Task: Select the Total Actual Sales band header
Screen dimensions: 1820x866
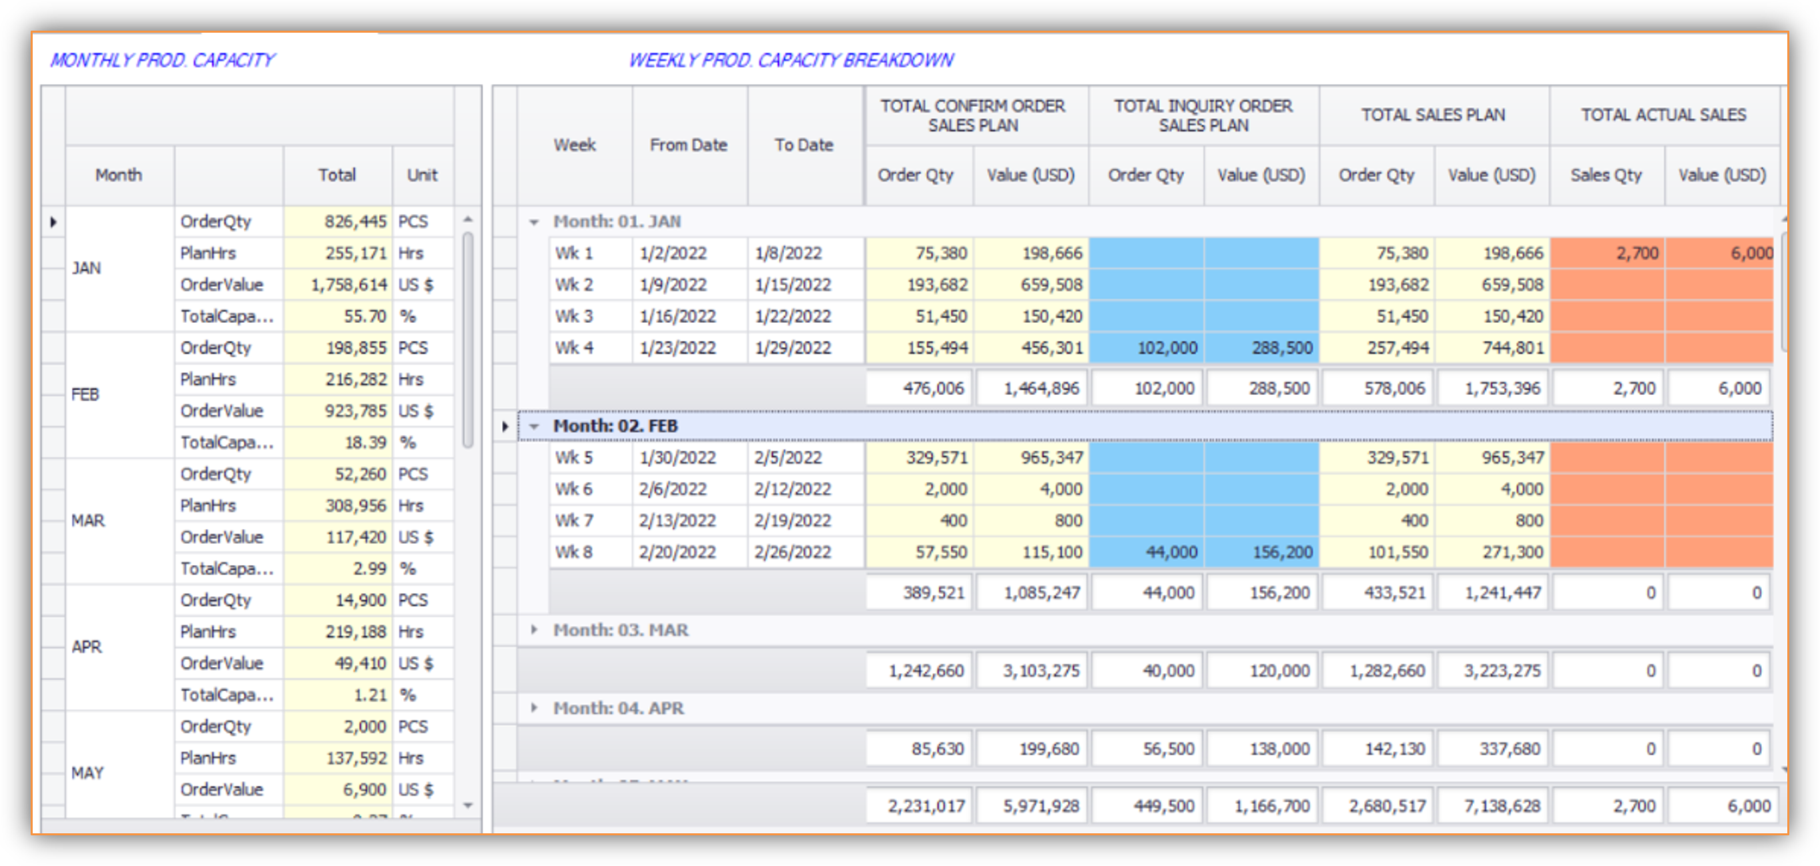Action: (x=1663, y=116)
